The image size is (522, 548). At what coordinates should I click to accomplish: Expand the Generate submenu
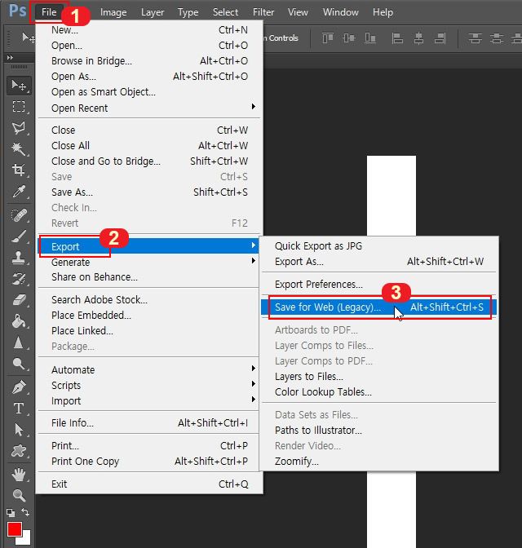(x=149, y=262)
